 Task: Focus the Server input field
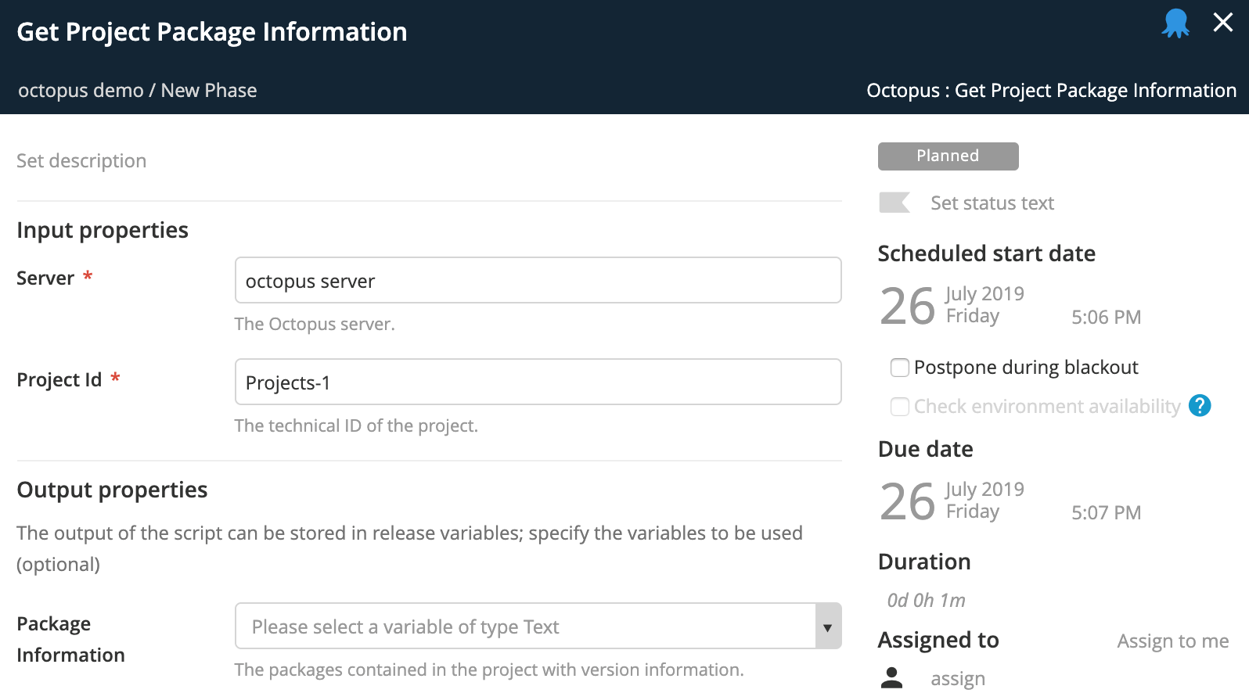click(x=538, y=280)
